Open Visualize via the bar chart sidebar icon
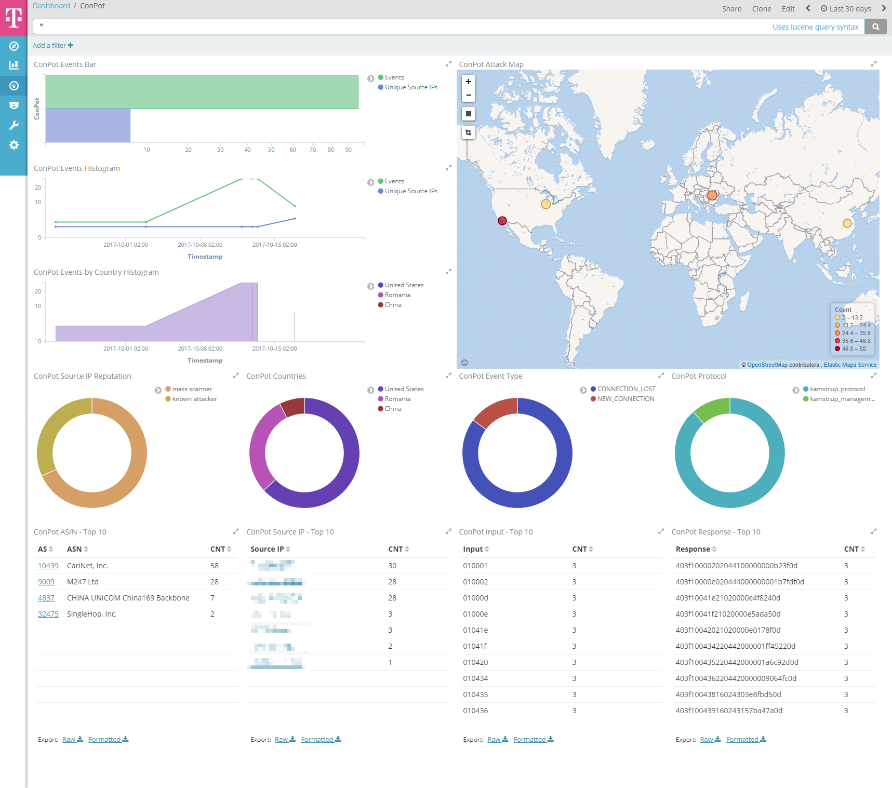892x788 pixels. [14, 65]
